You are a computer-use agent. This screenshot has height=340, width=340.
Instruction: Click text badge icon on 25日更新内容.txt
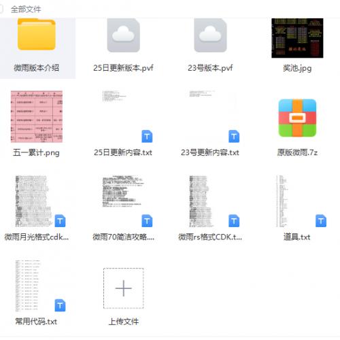click(x=147, y=137)
